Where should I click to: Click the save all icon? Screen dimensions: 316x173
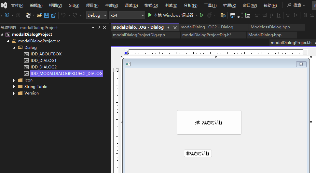pos(54,15)
